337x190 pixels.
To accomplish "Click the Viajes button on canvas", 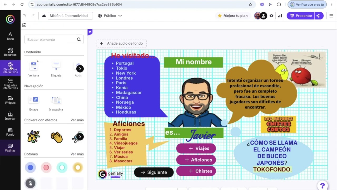I will (196, 148).
